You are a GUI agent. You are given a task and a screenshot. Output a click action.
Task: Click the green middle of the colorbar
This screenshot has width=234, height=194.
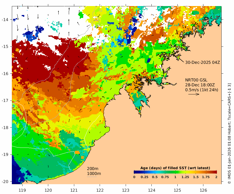pos(175,172)
